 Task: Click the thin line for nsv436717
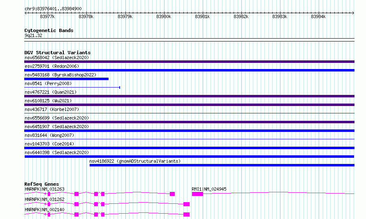tap(189, 113)
